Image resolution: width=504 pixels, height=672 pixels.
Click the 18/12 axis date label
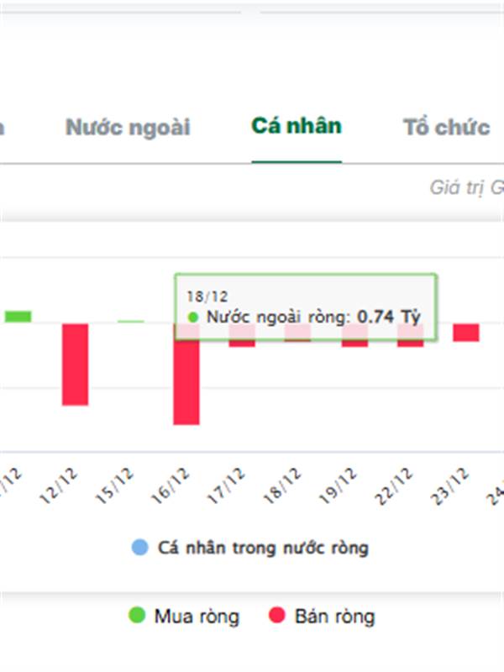[282, 486]
